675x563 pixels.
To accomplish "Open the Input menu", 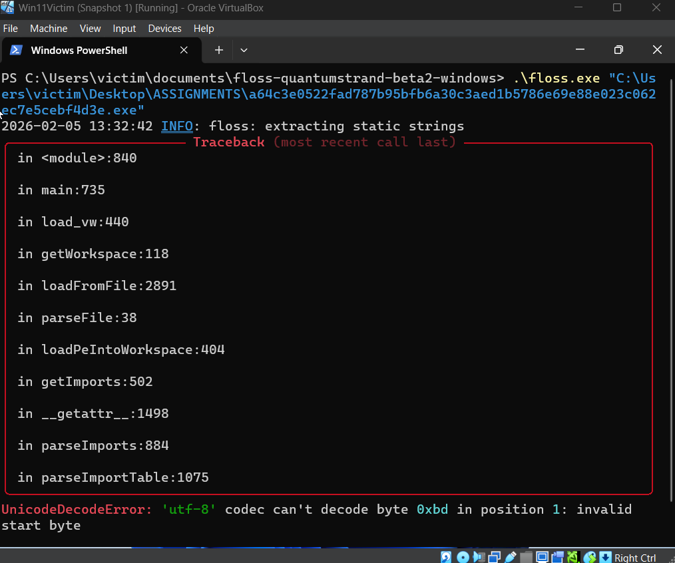I will (124, 29).
